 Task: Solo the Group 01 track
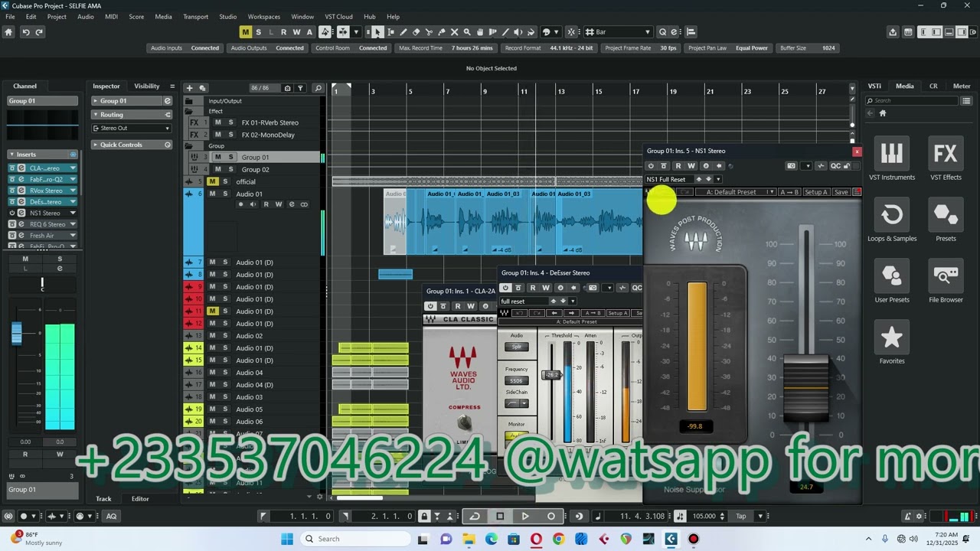(230, 157)
